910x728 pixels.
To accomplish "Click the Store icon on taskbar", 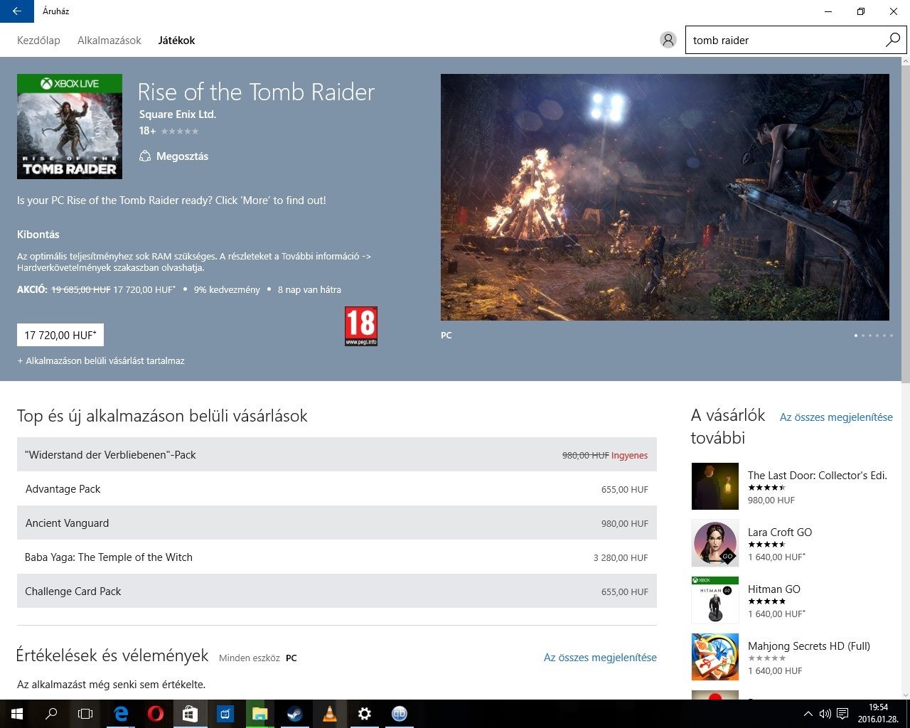I will [191, 714].
